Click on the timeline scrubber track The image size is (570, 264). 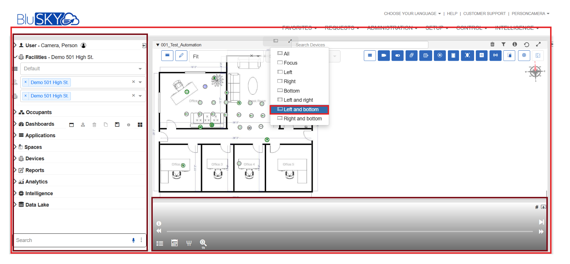coord(350,232)
